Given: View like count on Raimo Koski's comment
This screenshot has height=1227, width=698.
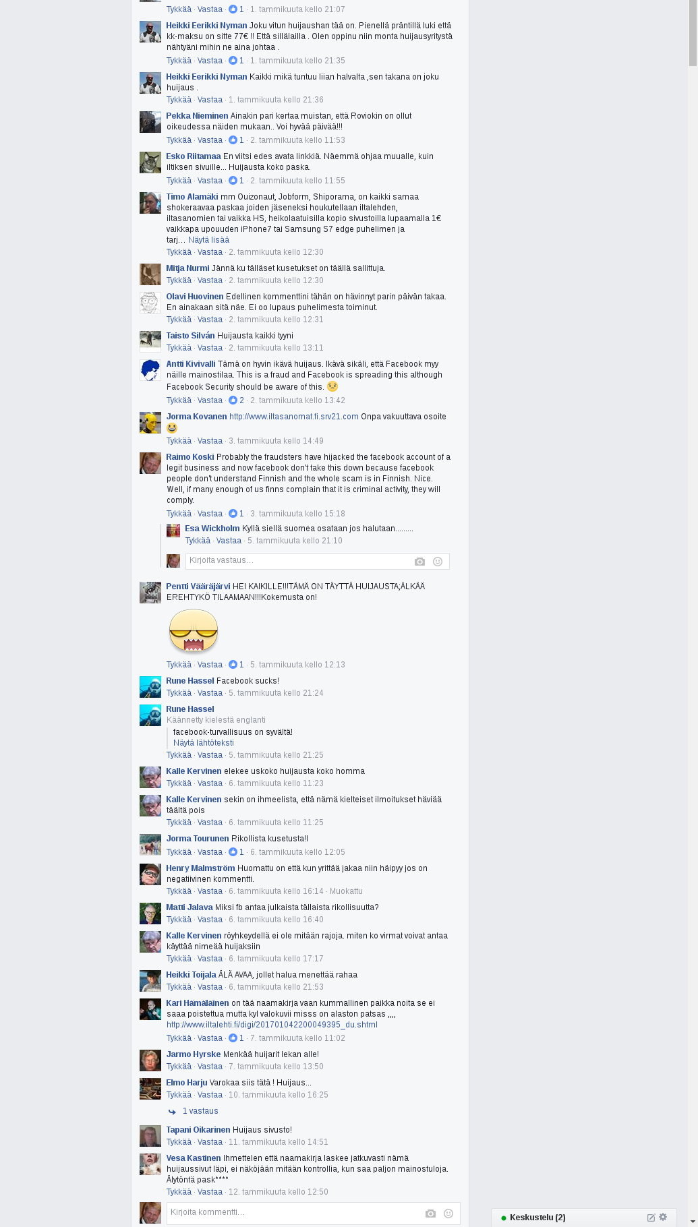Looking at the screenshot, I should 237,514.
